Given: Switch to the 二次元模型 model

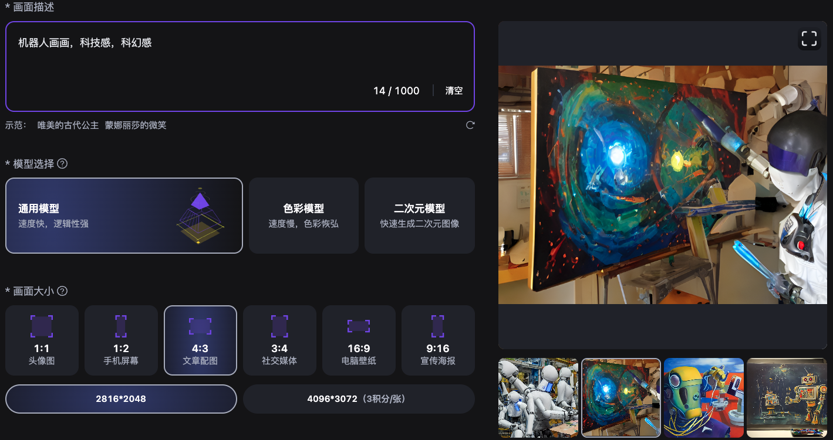Looking at the screenshot, I should pos(420,216).
